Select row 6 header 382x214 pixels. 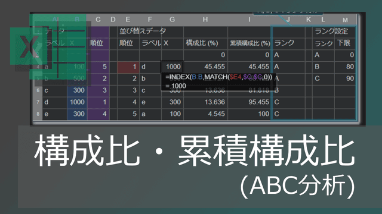tap(38, 90)
